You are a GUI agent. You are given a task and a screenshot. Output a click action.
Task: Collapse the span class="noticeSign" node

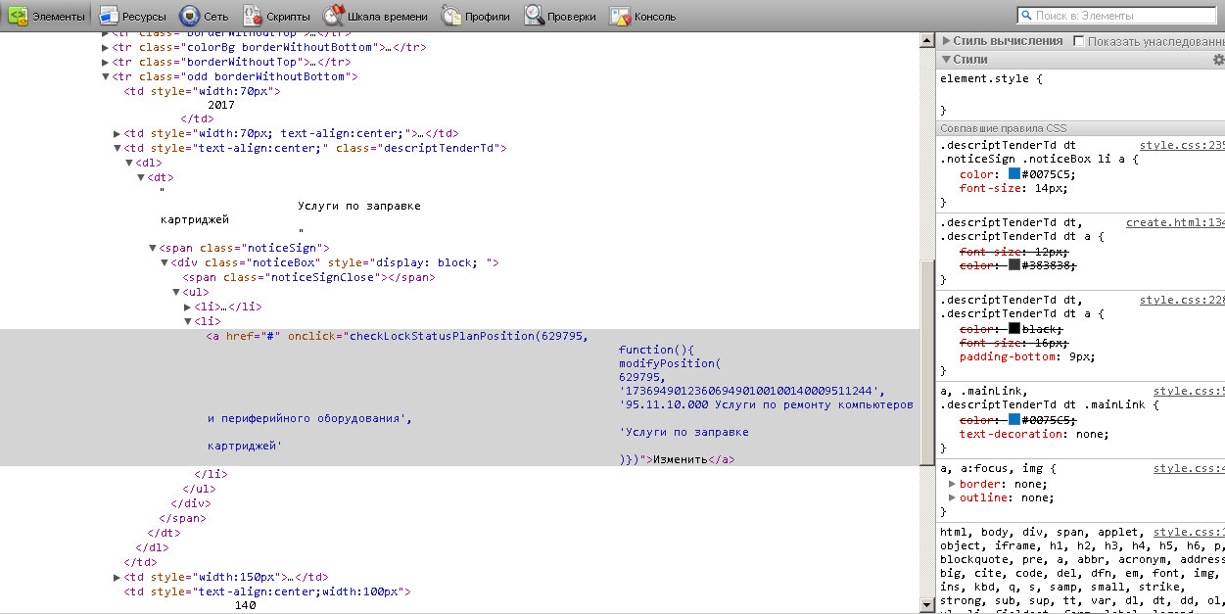click(x=153, y=249)
